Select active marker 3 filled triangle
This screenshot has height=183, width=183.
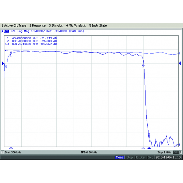[149, 148]
